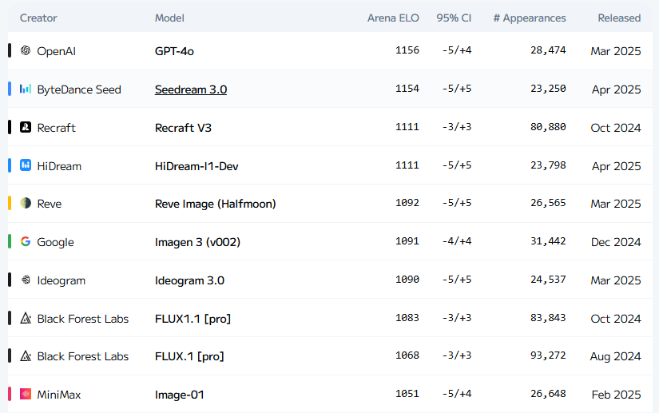Click the Google creator name

[x=55, y=242]
